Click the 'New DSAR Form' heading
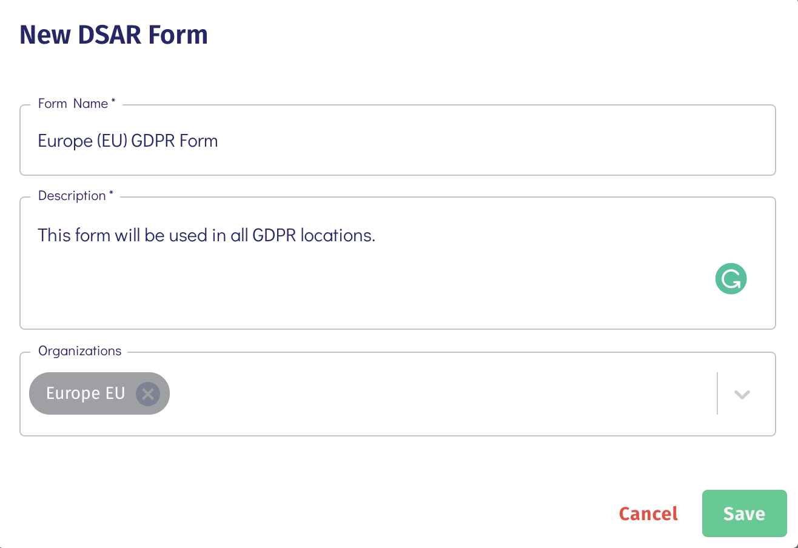This screenshot has height=548, width=798. click(x=114, y=35)
